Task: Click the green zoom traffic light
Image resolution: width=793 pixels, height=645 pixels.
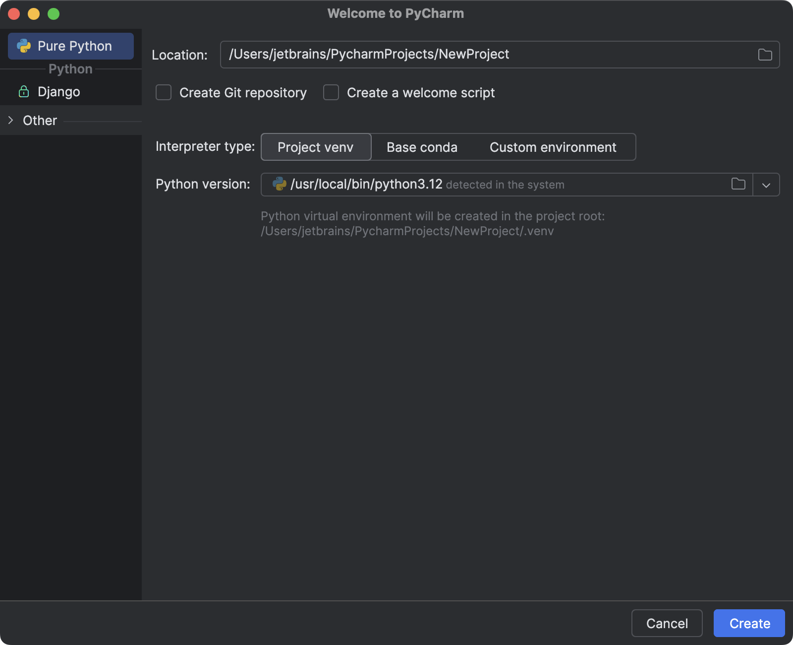Action: [53, 14]
